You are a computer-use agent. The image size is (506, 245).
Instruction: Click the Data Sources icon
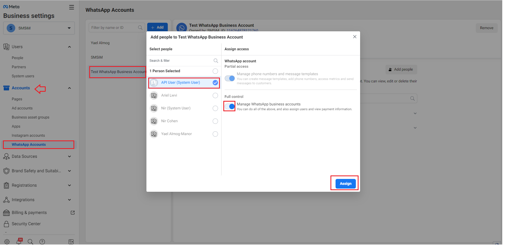click(6, 156)
